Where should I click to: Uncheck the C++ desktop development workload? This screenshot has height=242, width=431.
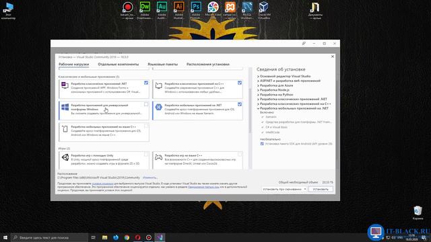(x=240, y=83)
